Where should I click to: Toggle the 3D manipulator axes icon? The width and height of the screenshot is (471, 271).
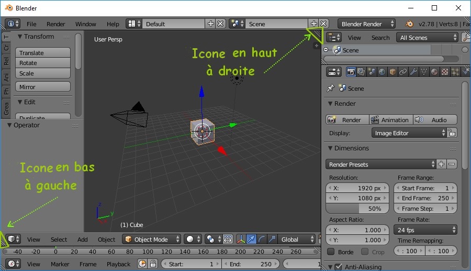tap(241, 239)
